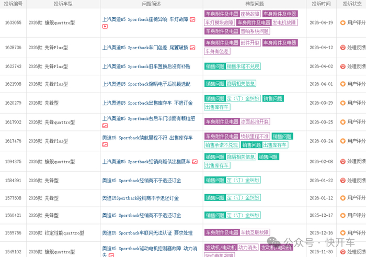Viewport: 366px width, 257px height.
Task: Click the red feedback icon of complaint 1594375
Action: pos(342,161)
